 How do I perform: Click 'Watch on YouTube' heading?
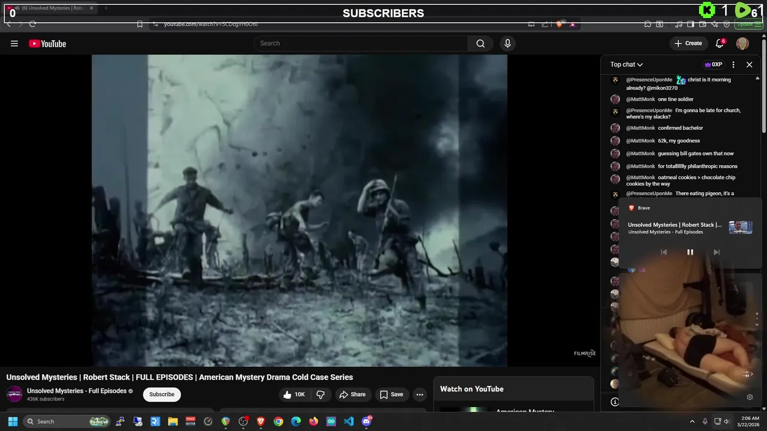pyautogui.click(x=472, y=389)
